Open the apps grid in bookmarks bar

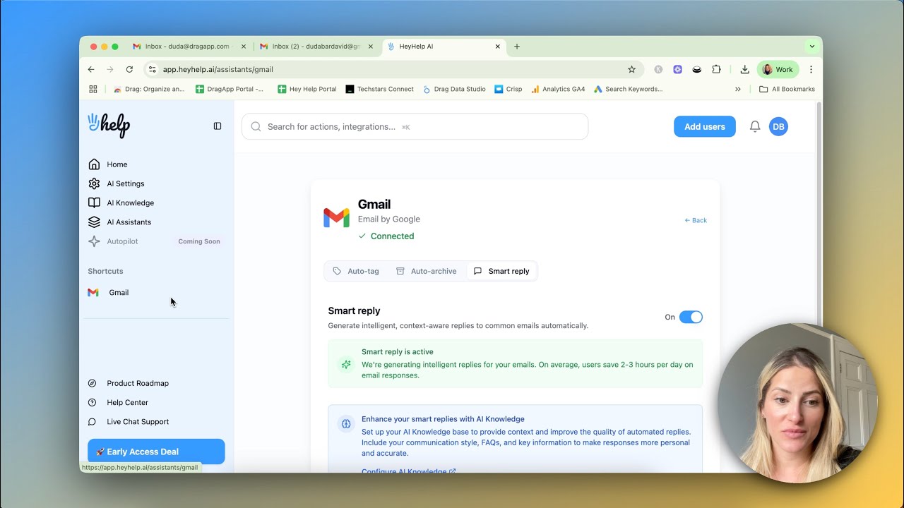93,89
